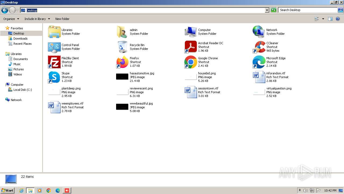This screenshot has height=194, width=344.
Task: Select Desktop in the navigation pane
Action: click(x=19, y=33)
